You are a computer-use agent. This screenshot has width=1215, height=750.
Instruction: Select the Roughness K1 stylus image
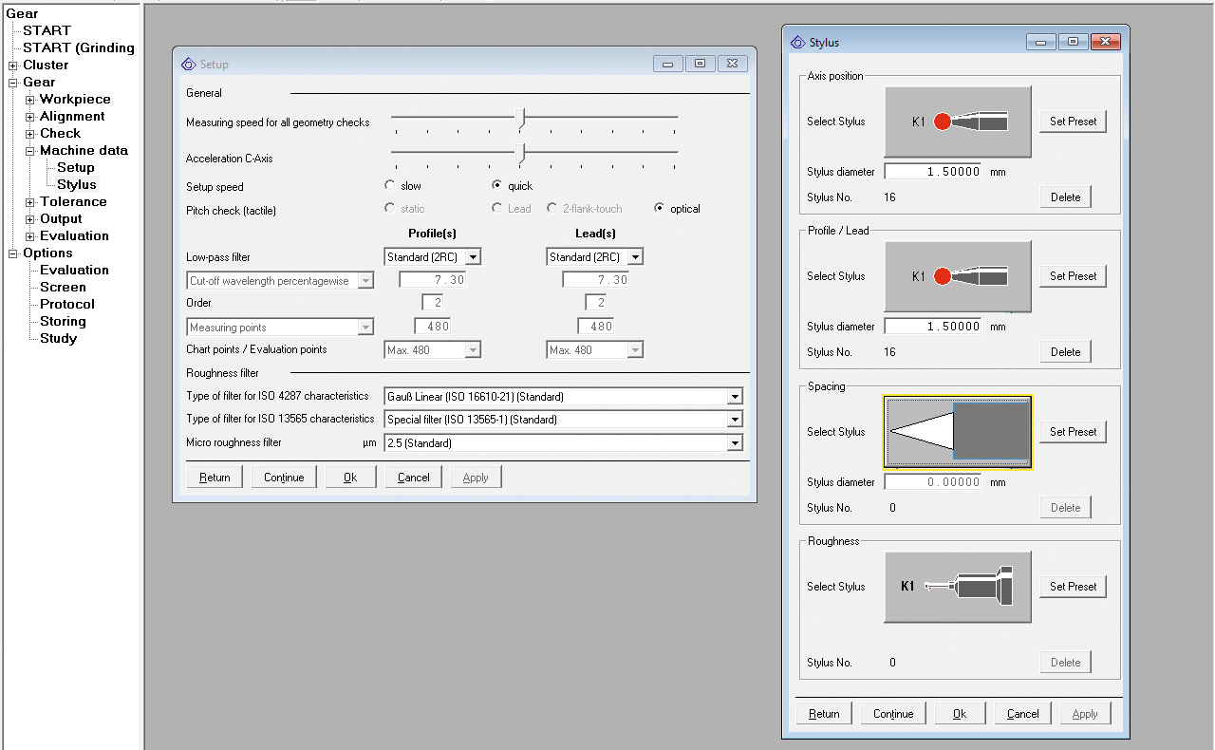(958, 587)
